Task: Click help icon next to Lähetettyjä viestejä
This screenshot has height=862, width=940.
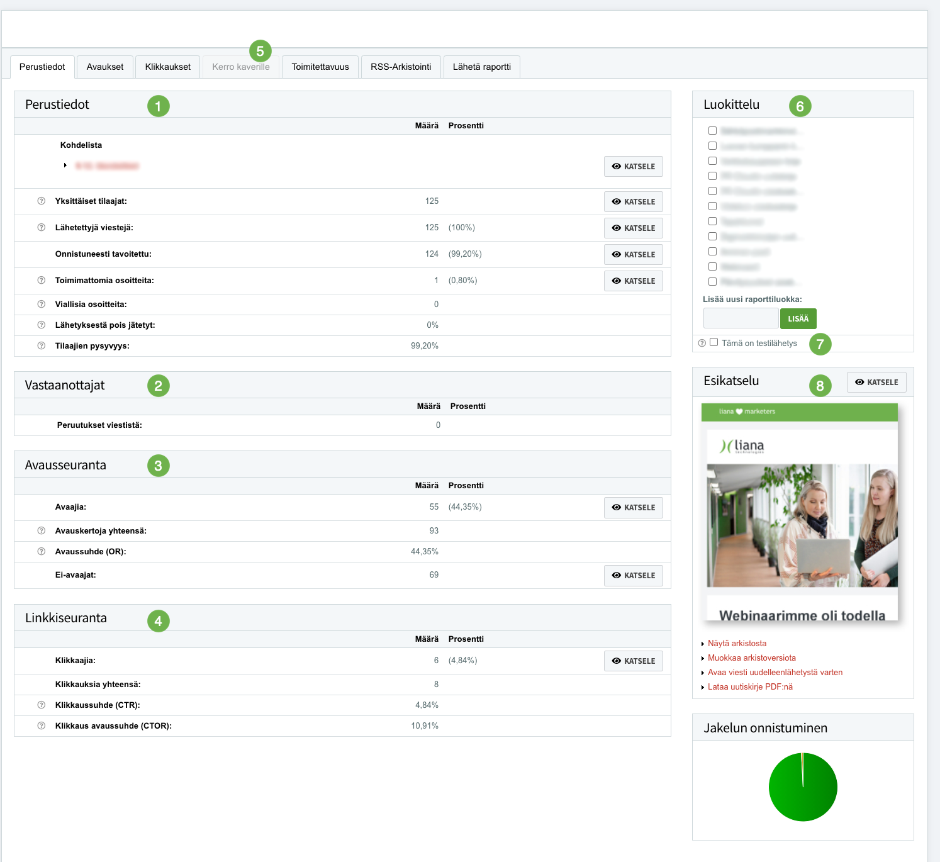Action: [42, 228]
